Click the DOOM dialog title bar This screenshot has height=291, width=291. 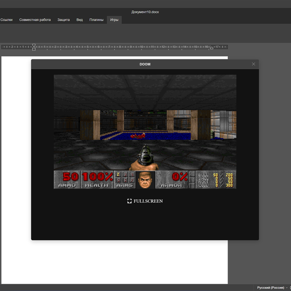[145, 64]
